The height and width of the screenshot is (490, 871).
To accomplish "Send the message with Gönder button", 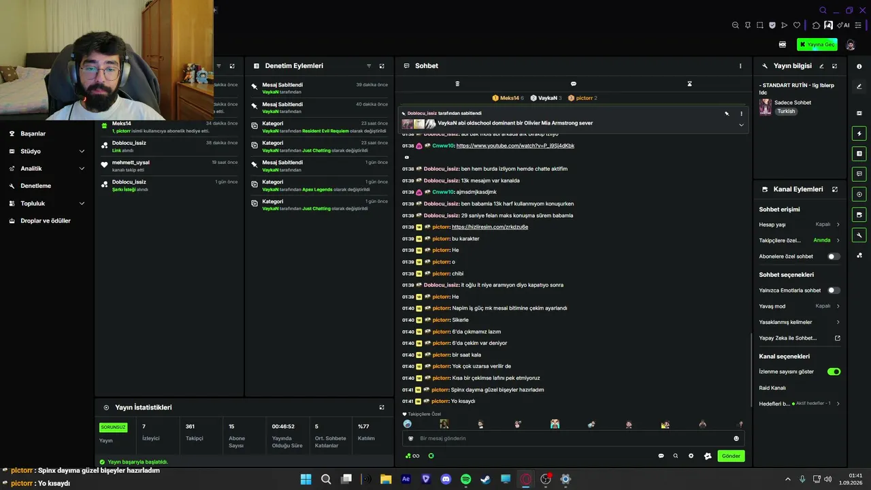I will point(731,456).
